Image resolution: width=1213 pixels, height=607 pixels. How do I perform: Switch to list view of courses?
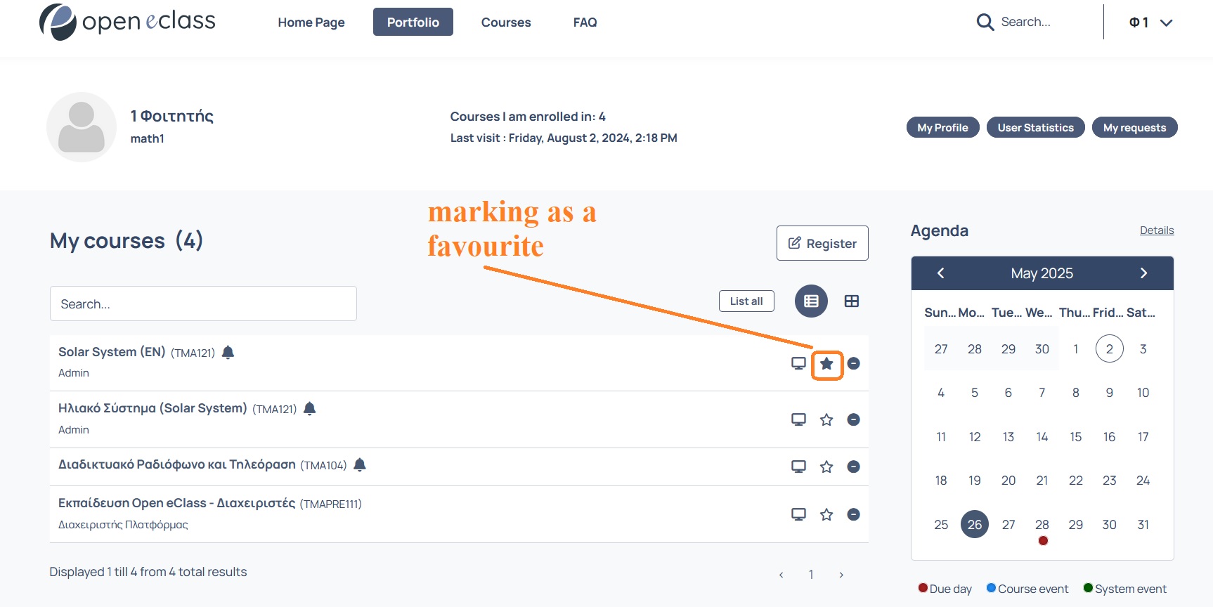tap(811, 301)
